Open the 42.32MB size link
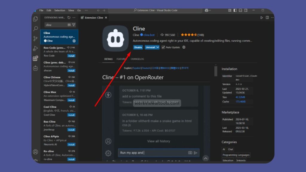Image resolution: width=306 pixels, height=172 pixels. (x=240, y=97)
